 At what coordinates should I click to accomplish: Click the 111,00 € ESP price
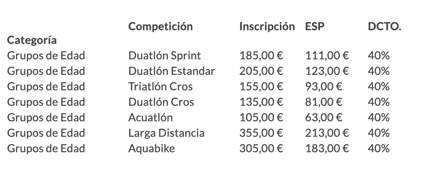[x=327, y=56]
